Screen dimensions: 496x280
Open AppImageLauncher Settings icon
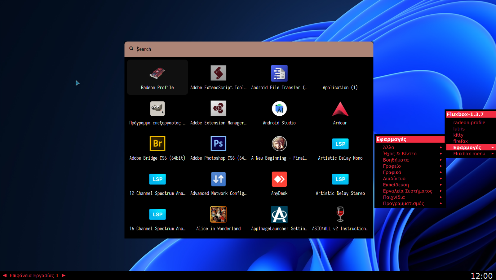tap(279, 214)
